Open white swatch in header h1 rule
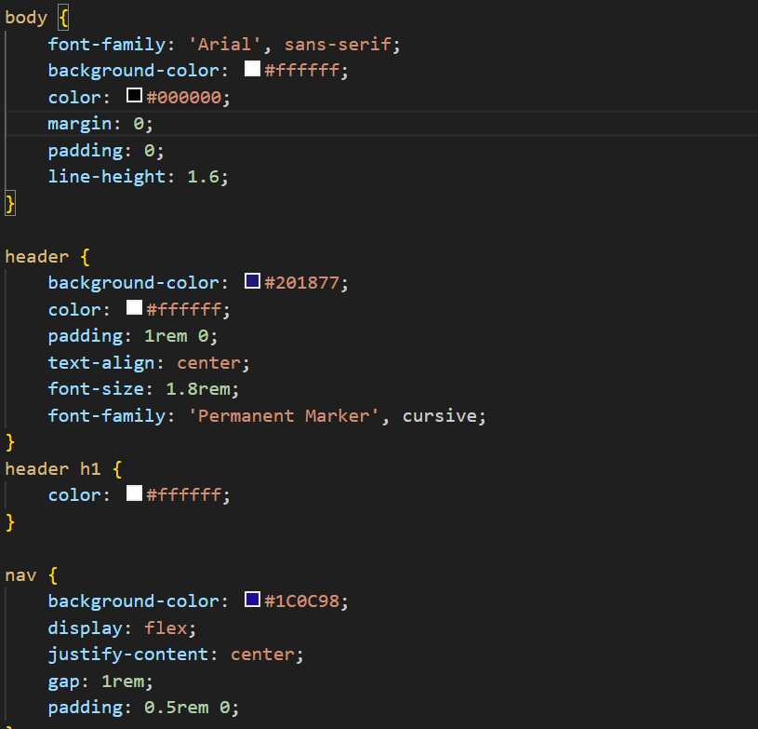The image size is (758, 729). pos(134,493)
